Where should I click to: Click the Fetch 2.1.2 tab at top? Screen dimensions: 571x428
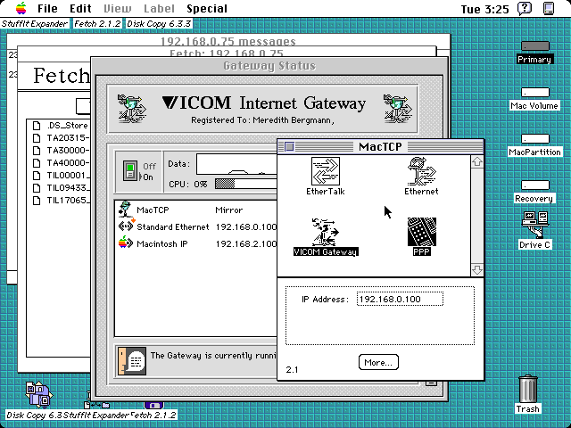(97, 24)
